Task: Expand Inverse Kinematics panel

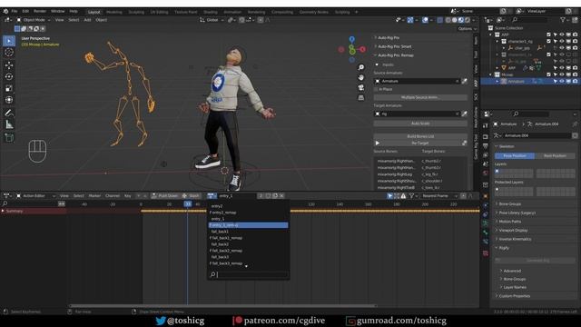Action: (x=497, y=239)
